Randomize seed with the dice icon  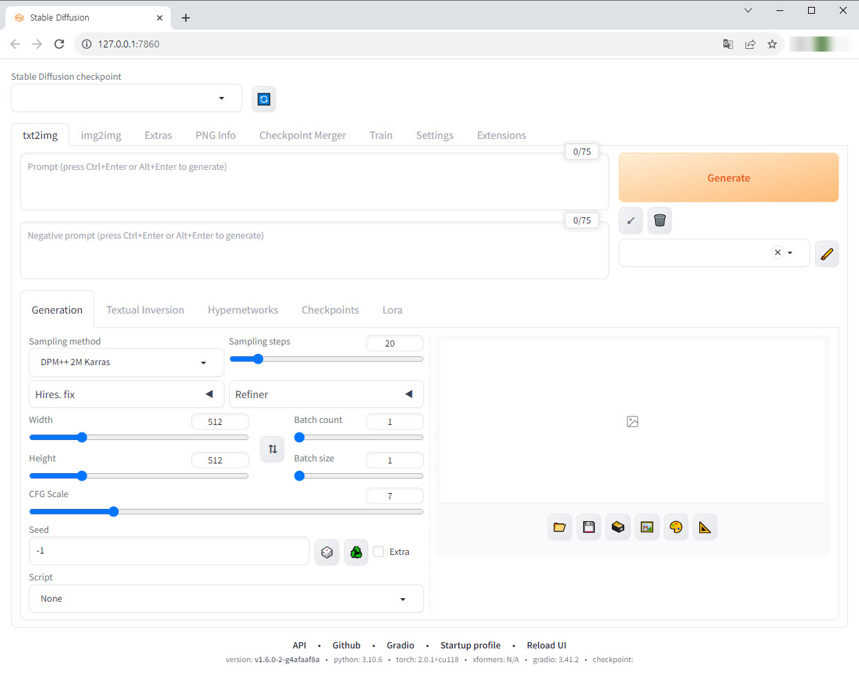(x=327, y=552)
